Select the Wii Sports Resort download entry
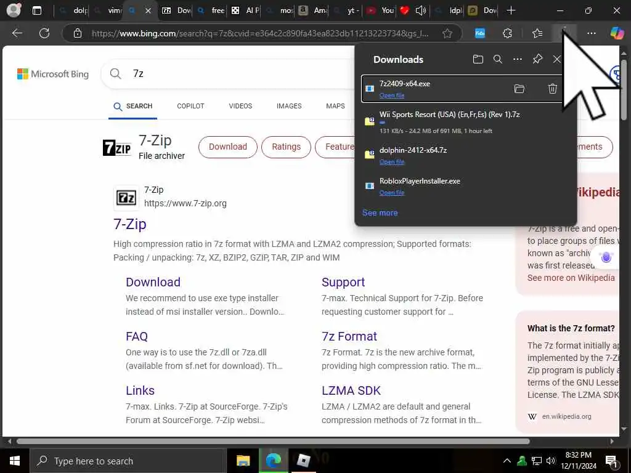 pos(465,122)
